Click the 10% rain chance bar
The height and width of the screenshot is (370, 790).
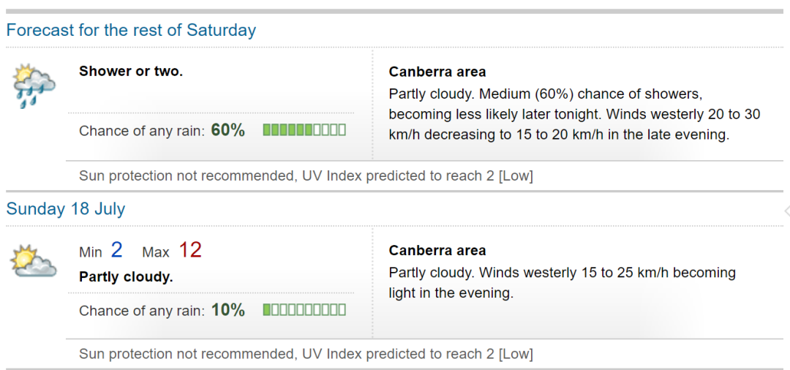click(304, 309)
